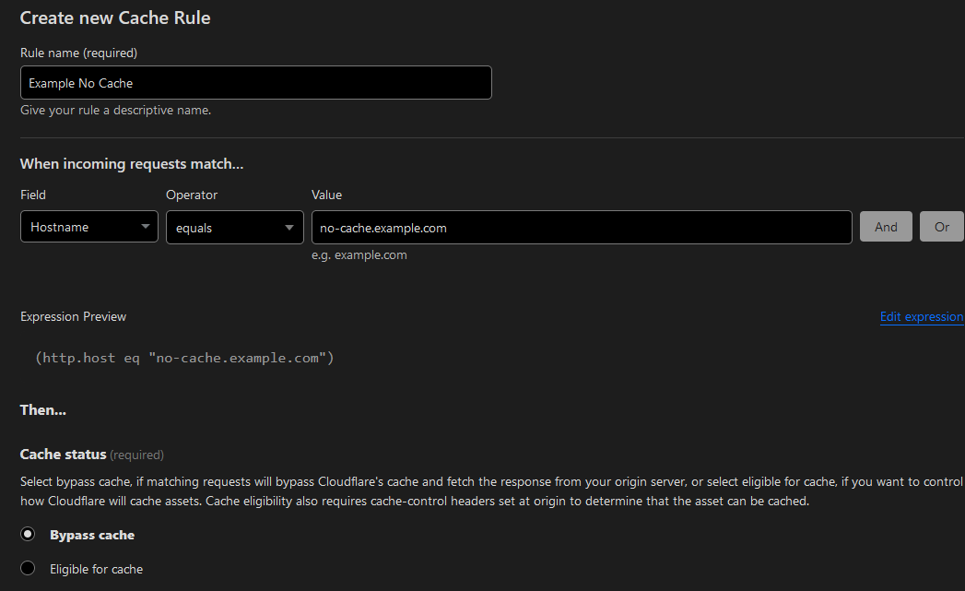Screen dimensions: 965x591
Task: Open the Edit expression link
Action: (x=921, y=316)
